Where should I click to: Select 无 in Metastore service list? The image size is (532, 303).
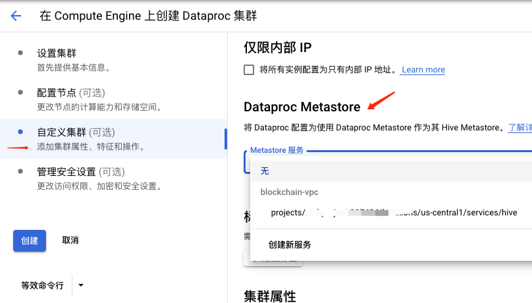click(x=391, y=171)
